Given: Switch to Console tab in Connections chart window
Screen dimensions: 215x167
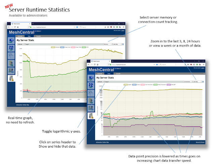Looking at the screenshot, I should pos(118,74).
